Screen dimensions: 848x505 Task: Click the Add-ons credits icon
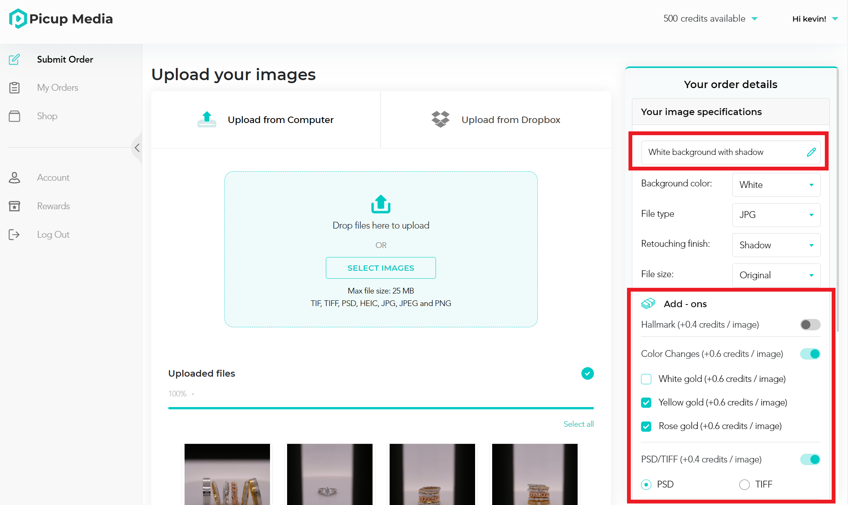pyautogui.click(x=648, y=303)
